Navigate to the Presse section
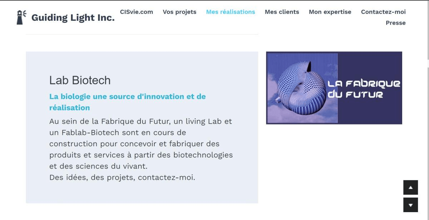Image resolution: width=429 pixels, height=220 pixels. [x=395, y=22]
